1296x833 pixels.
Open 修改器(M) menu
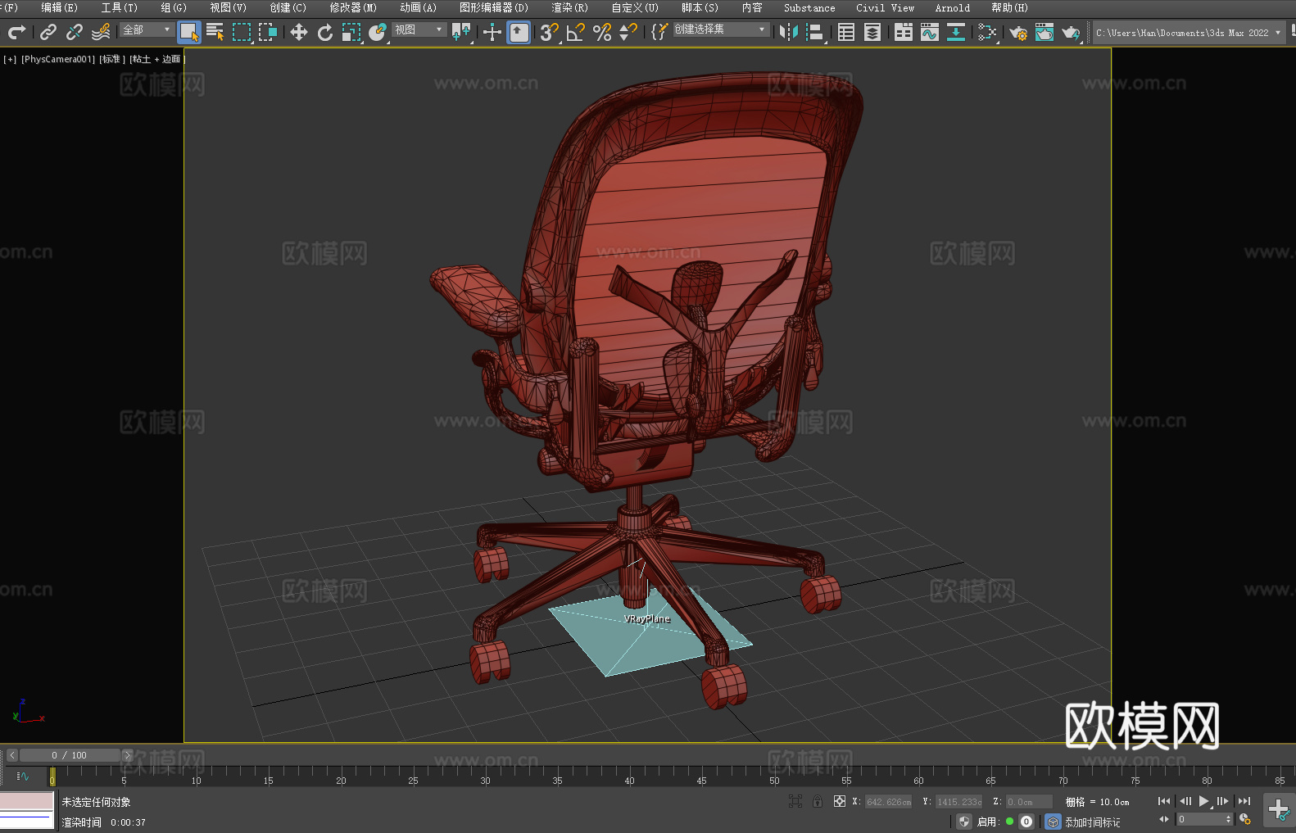tap(353, 7)
